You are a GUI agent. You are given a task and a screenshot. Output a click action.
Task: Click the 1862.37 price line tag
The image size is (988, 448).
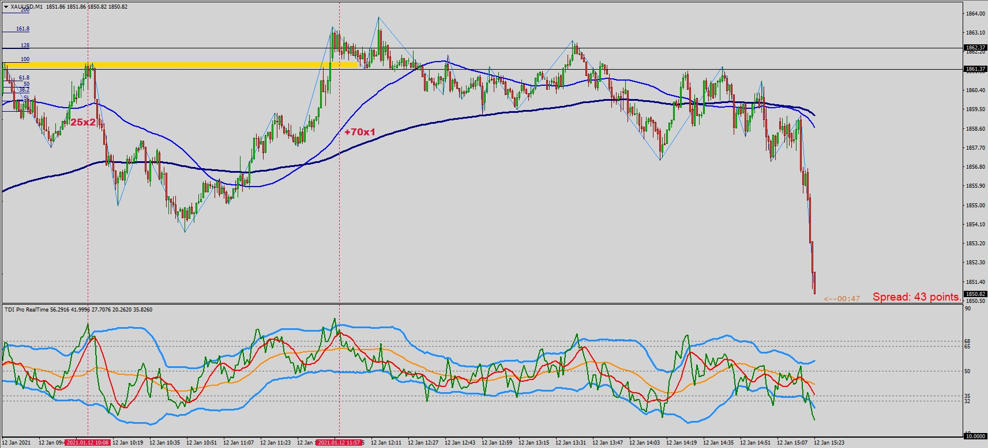click(975, 48)
